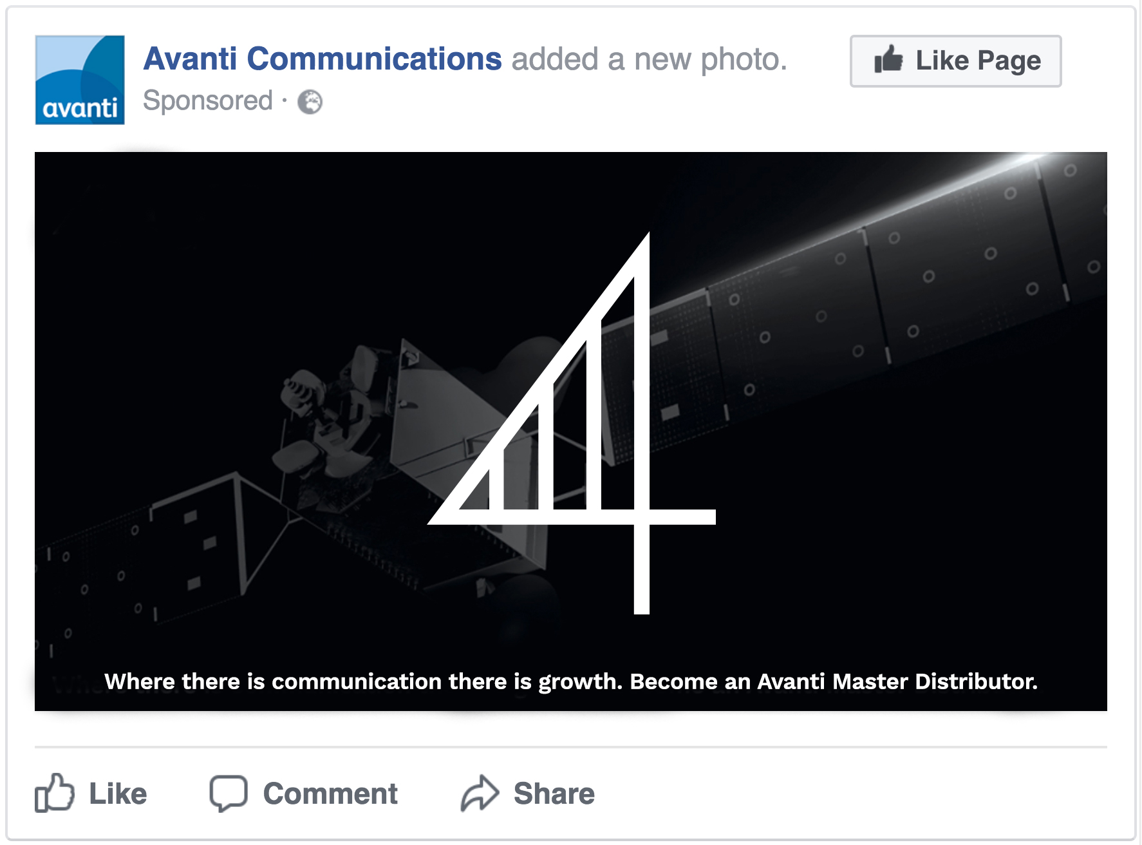Click the Sponsored label
Image resolution: width=1142 pixels, height=845 pixels.
208,101
